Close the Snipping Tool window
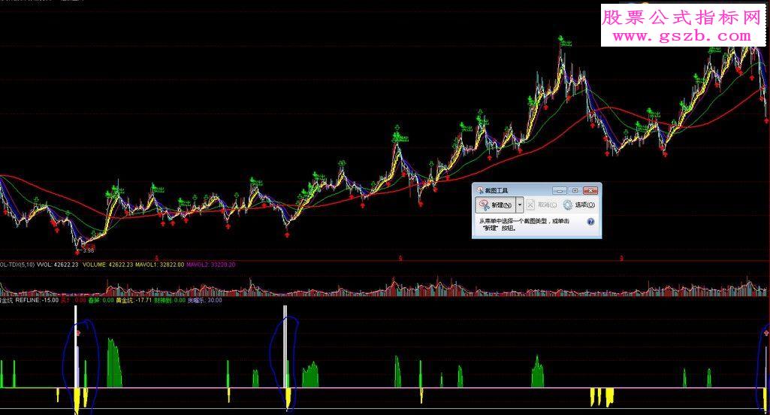Viewport: 770px width, 415px height. [x=590, y=190]
